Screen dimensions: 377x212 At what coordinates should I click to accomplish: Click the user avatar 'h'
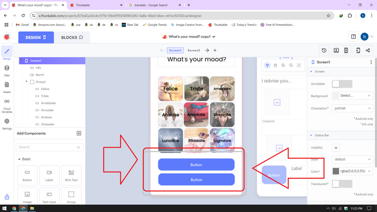coord(364,37)
